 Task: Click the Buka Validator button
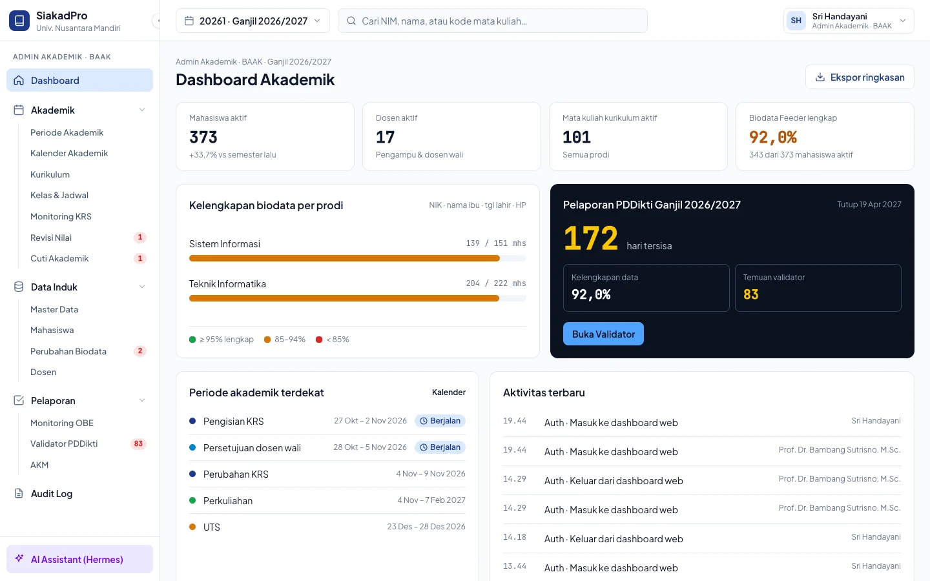tap(603, 334)
